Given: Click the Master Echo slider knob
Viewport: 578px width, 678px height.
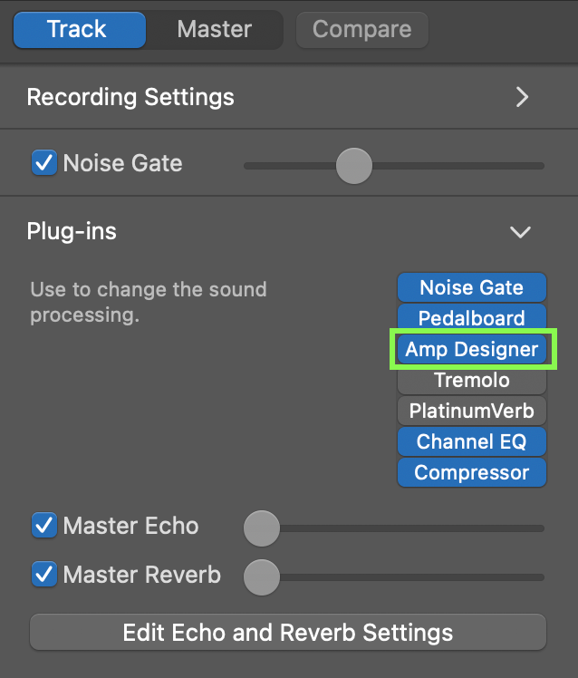Looking at the screenshot, I should [x=262, y=528].
